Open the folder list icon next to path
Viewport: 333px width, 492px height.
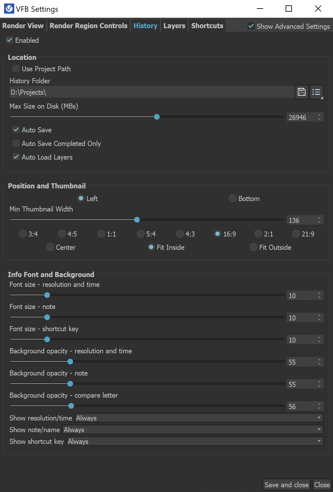click(x=316, y=92)
